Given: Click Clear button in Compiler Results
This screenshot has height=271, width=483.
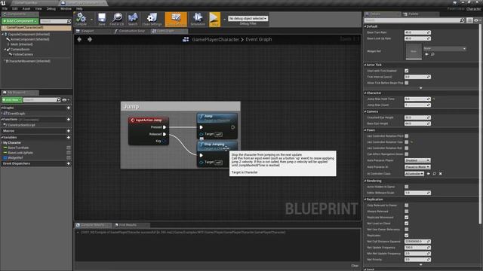Looking at the screenshot, I should 355,266.
